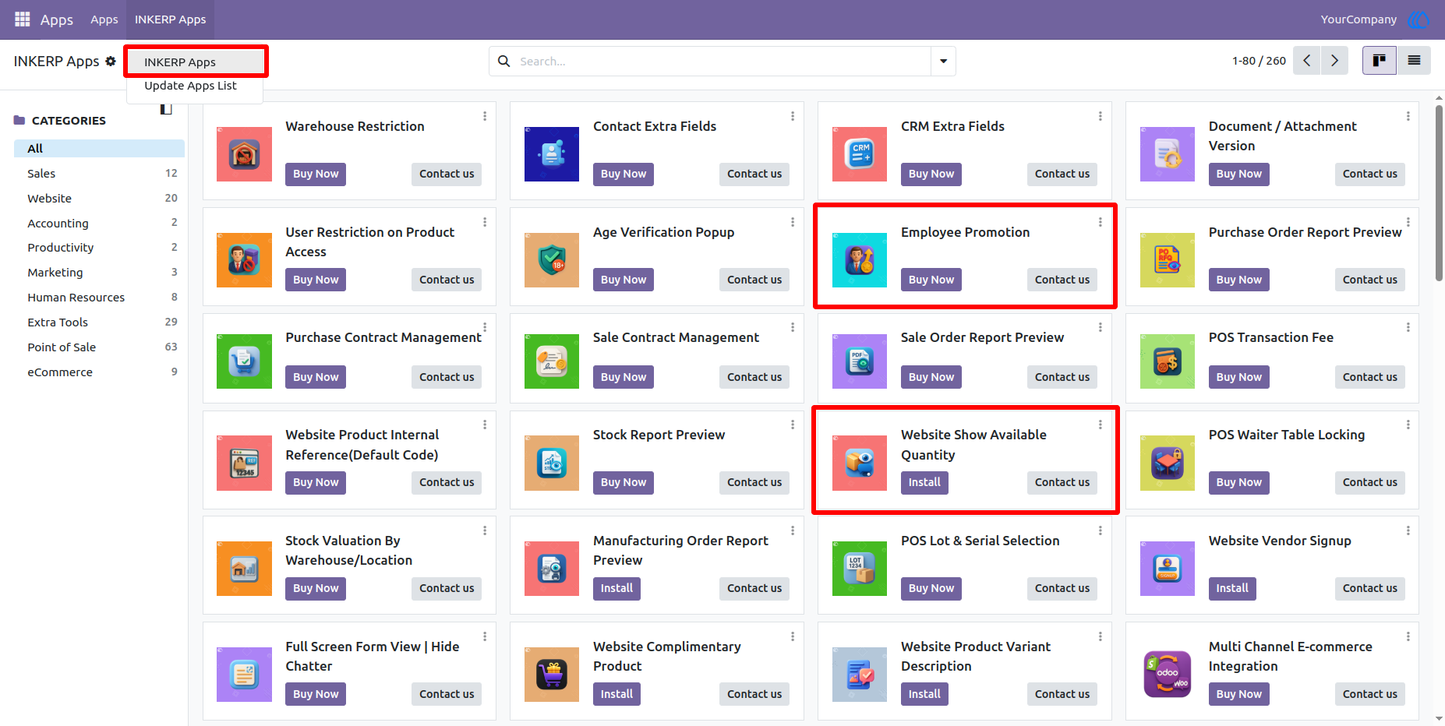Select Update Apps List menu entry
The height and width of the screenshot is (726, 1445).
(x=195, y=86)
